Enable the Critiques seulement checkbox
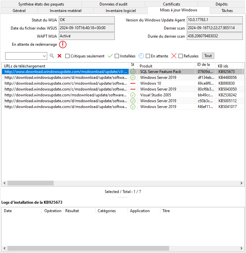Viewport: 246px width, 253px height. coord(68,56)
